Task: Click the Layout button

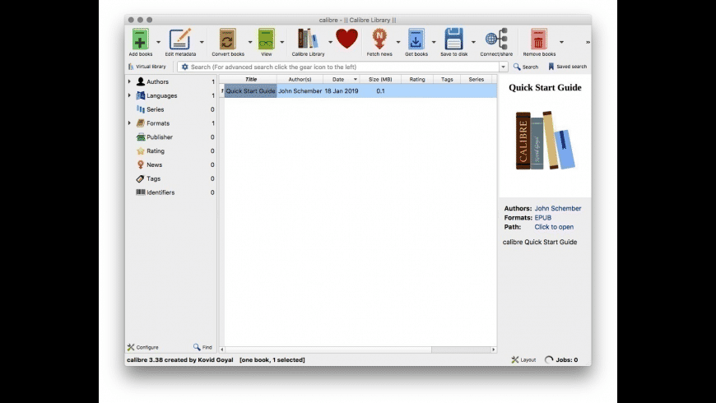Action: pos(523,359)
